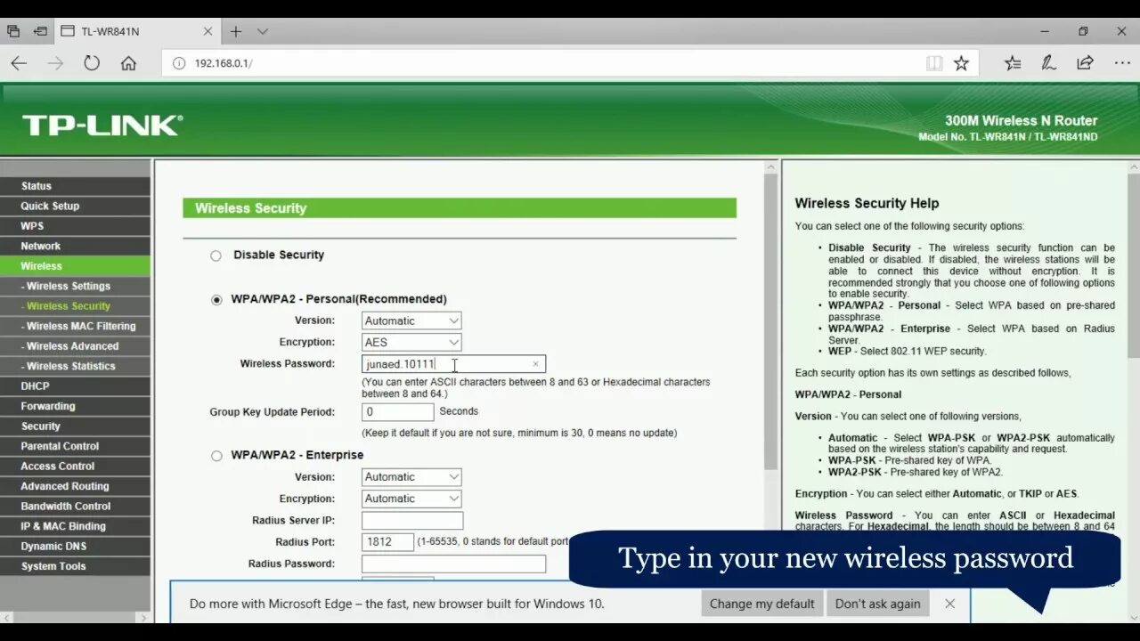The width and height of the screenshot is (1140, 641).
Task: Select WPA/WPA2 - Personal radio button
Action: pos(216,300)
